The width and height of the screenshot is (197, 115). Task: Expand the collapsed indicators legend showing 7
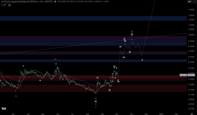tap(3, 5)
